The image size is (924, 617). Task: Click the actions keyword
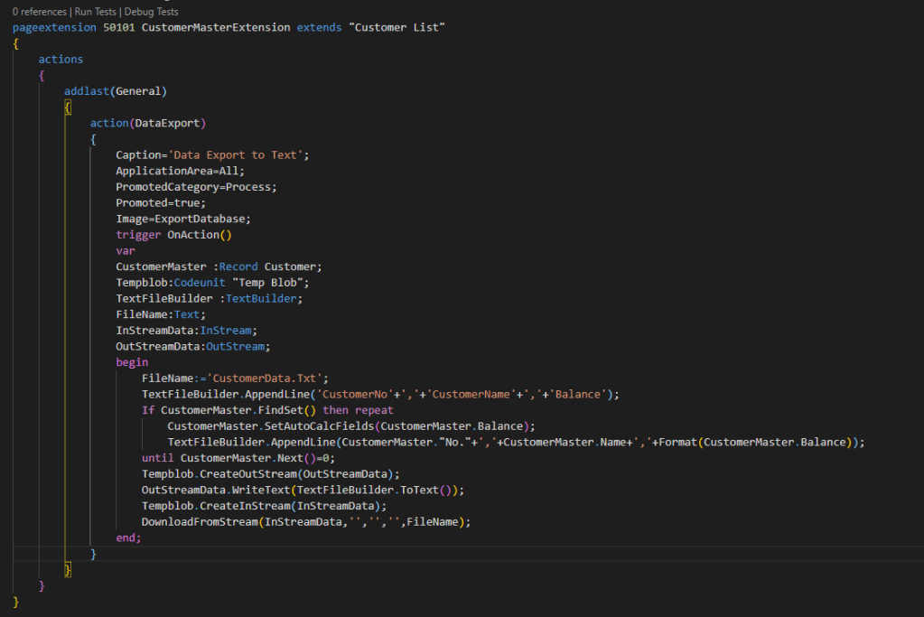click(x=61, y=59)
